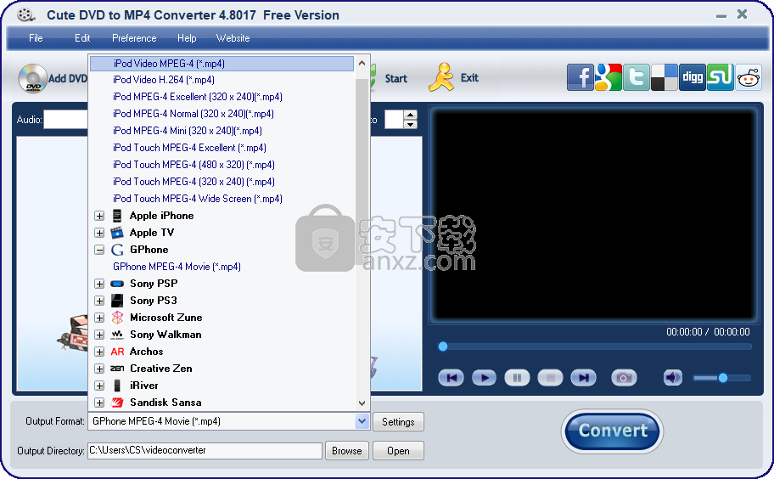
Task: Open output format Settings
Action: (x=398, y=422)
